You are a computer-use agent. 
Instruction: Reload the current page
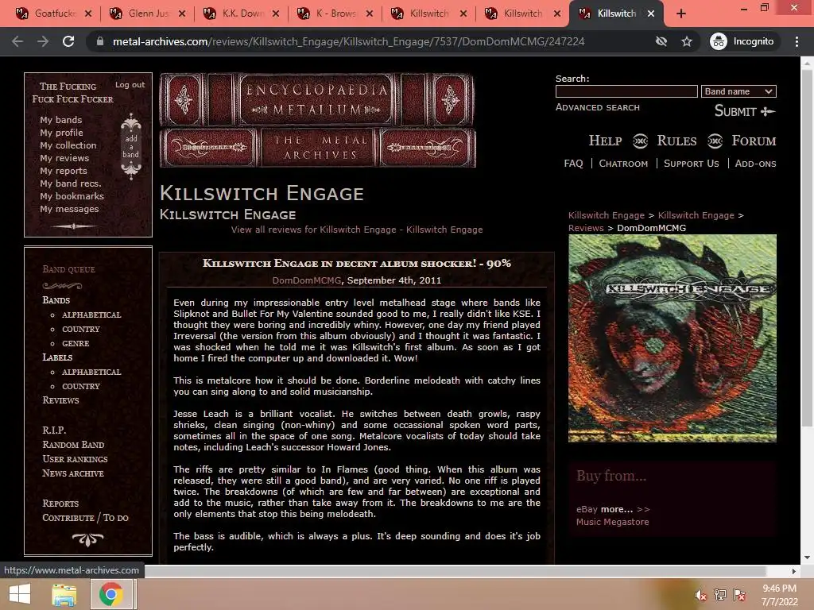point(68,41)
